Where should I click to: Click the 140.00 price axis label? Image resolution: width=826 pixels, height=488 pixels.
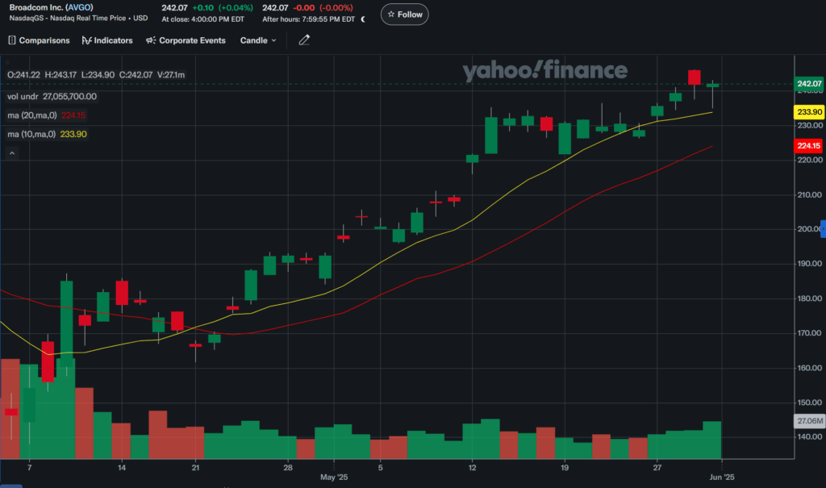[810, 437]
